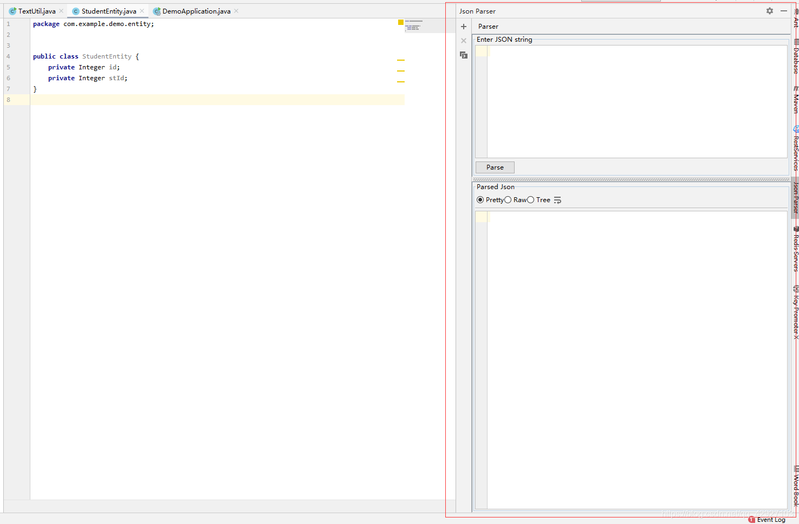Click the 'private Integer id;' line

(84, 67)
